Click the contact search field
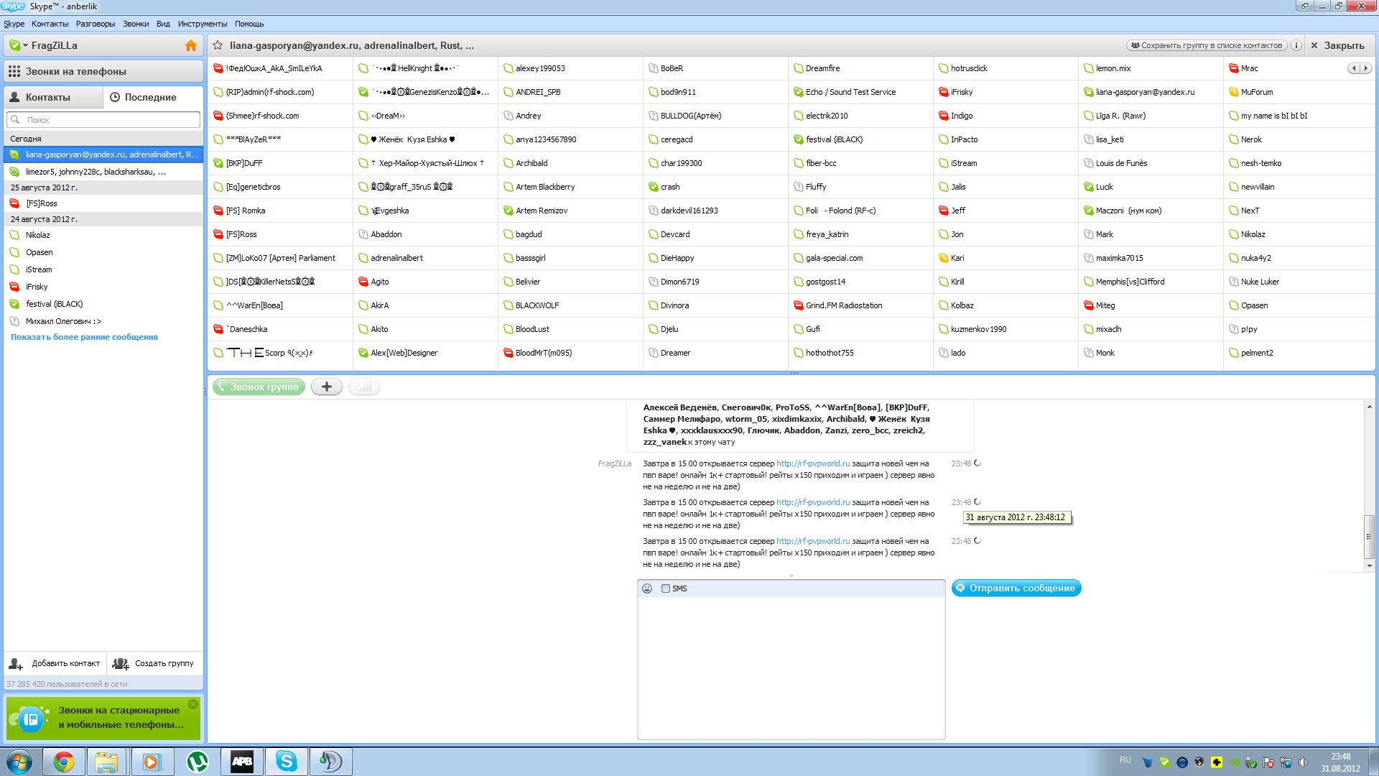This screenshot has width=1379, height=776. 103,120
